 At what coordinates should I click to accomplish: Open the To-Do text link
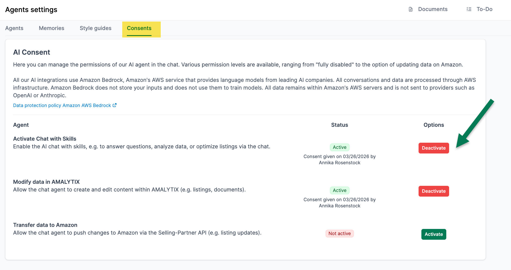(484, 9)
